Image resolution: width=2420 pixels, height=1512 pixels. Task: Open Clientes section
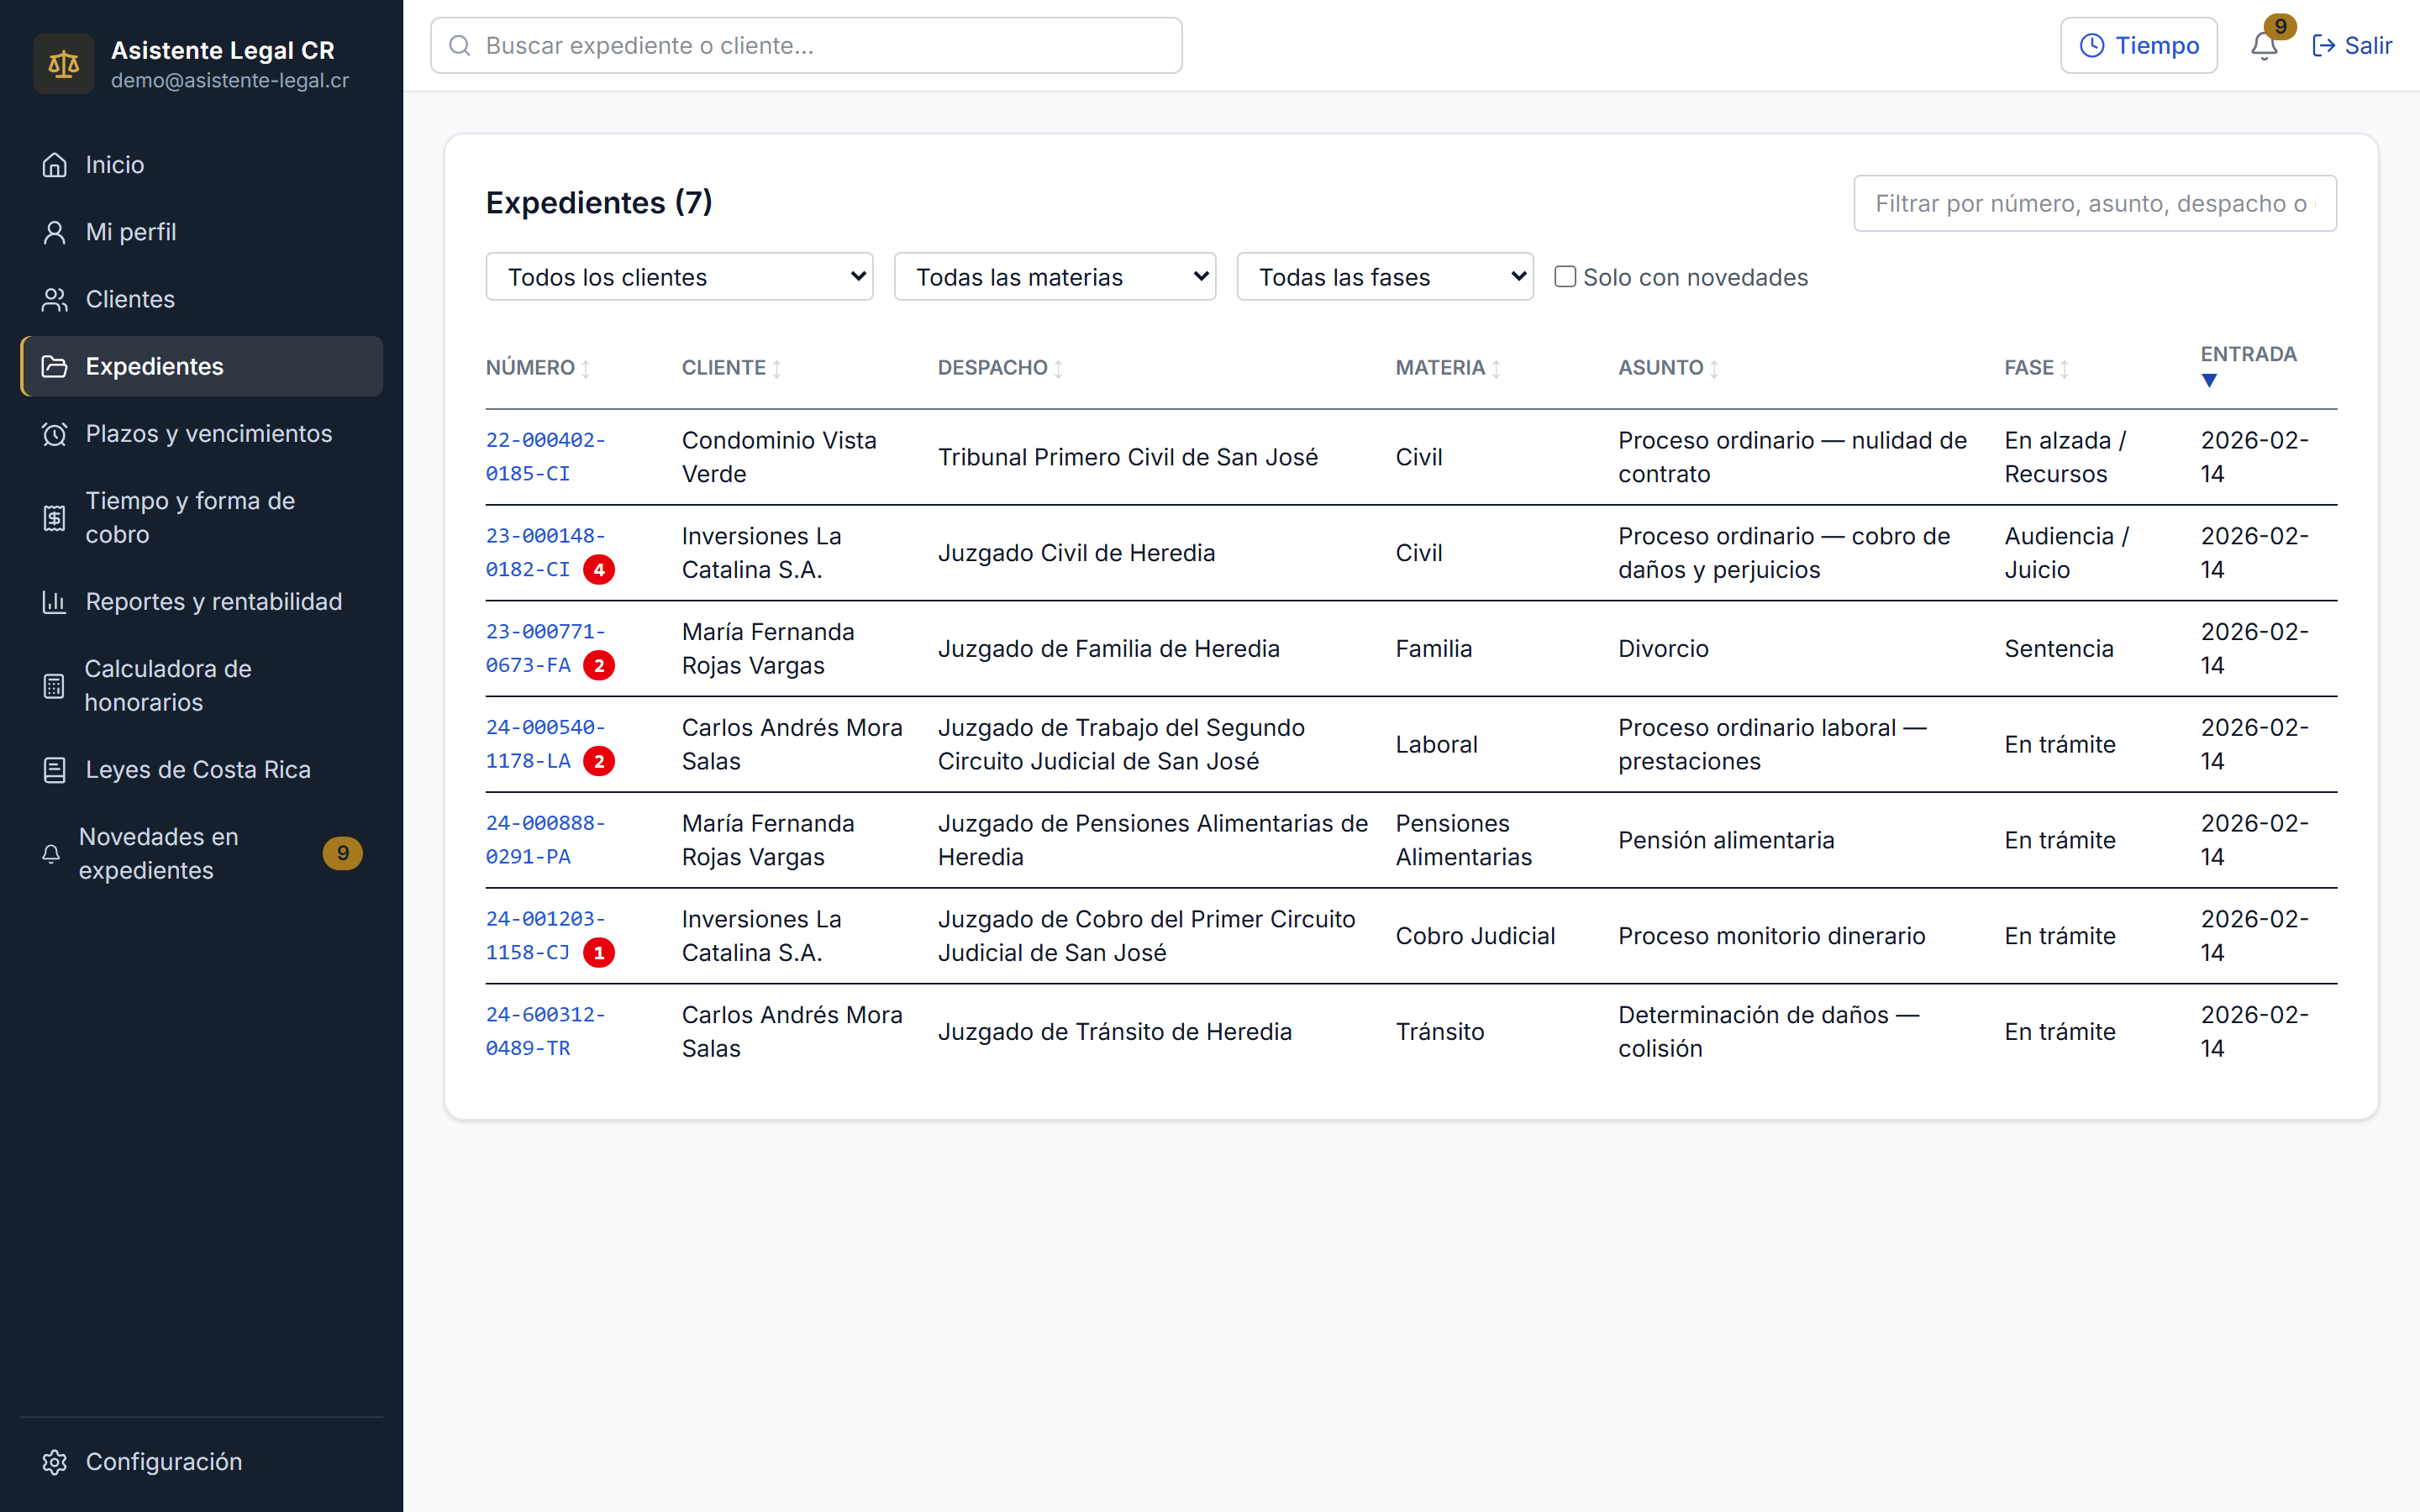pos(201,299)
